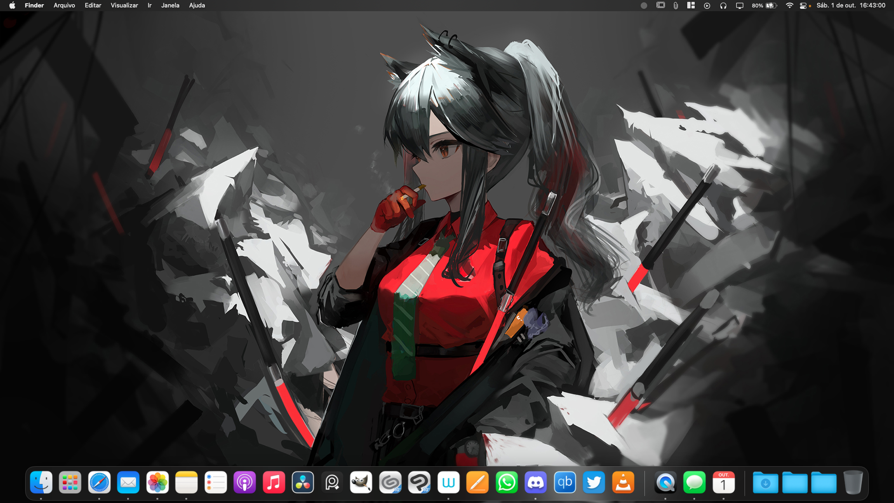Open Reminders from the Dock
This screenshot has height=503, width=894.
click(216, 483)
